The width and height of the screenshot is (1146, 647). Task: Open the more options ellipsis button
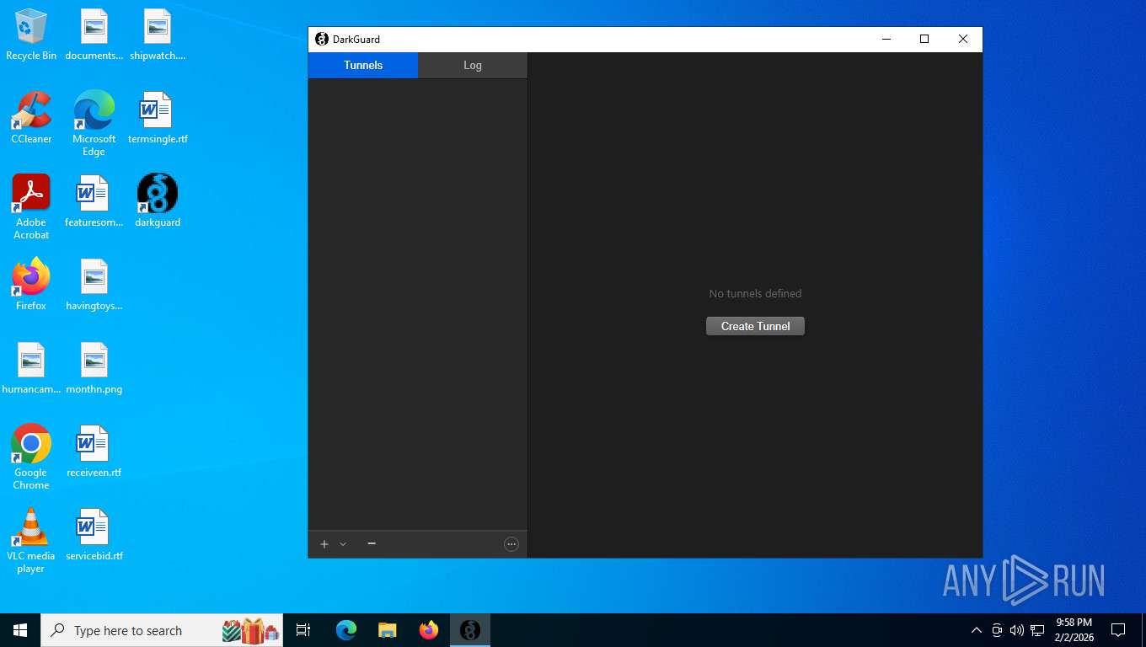tap(511, 544)
